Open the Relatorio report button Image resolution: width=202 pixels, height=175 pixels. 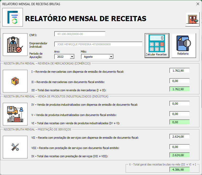pyautogui.click(x=183, y=46)
